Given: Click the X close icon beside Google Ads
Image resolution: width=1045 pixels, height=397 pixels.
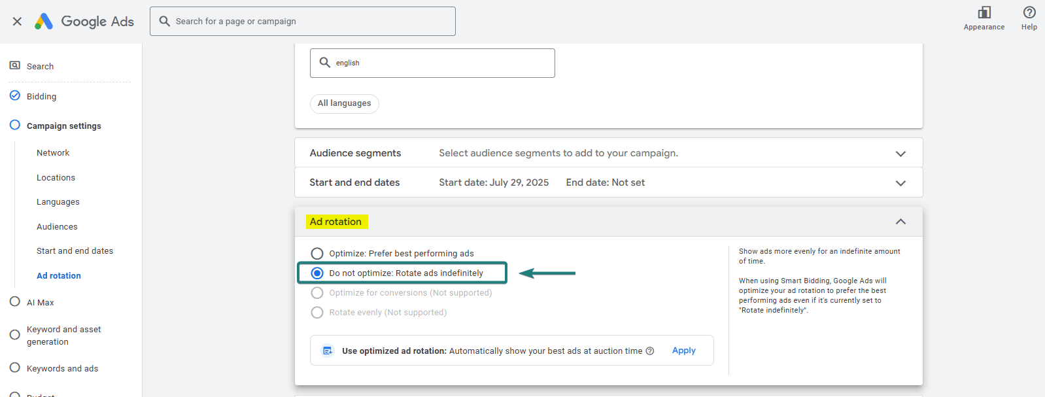Looking at the screenshot, I should pos(18,22).
